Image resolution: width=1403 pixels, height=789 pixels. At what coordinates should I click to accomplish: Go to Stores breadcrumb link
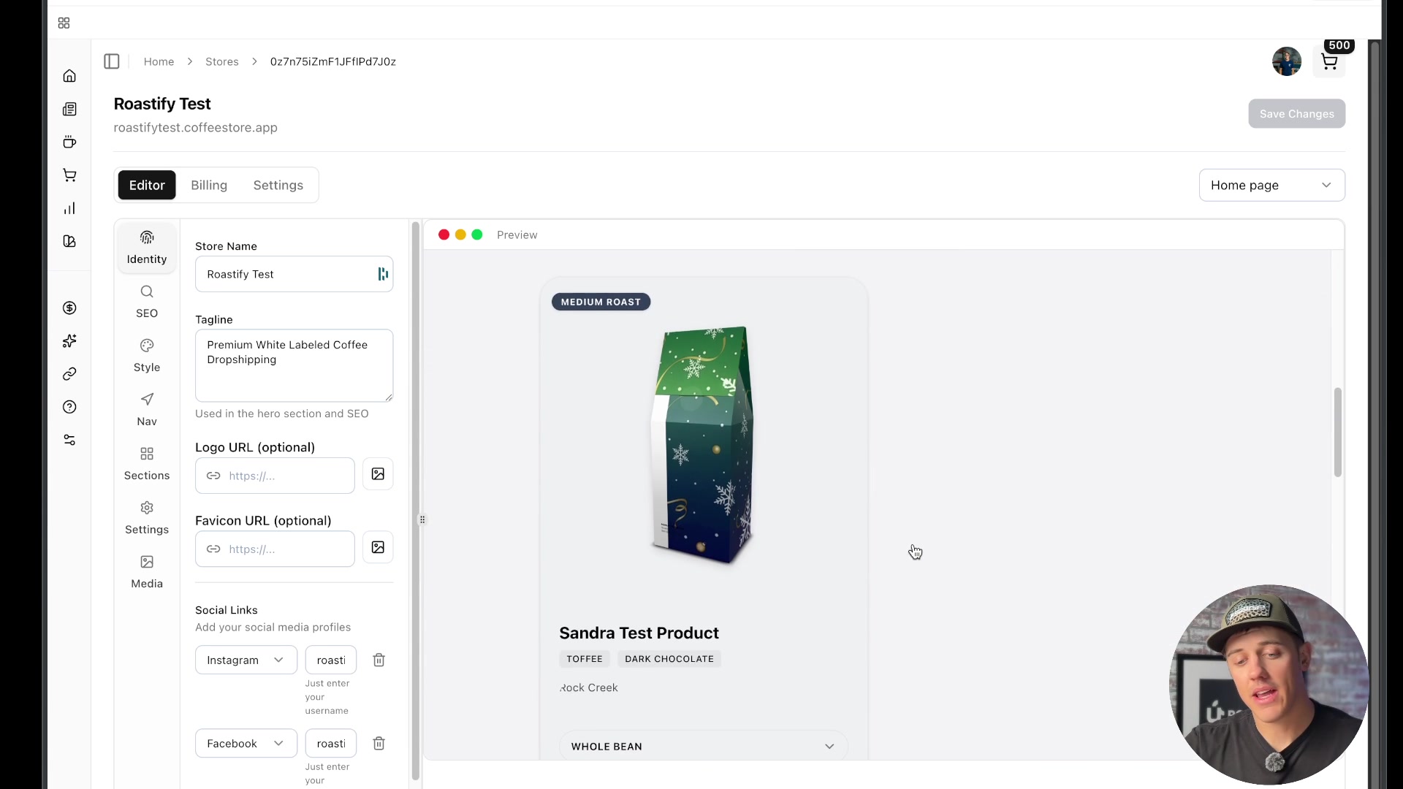(221, 61)
